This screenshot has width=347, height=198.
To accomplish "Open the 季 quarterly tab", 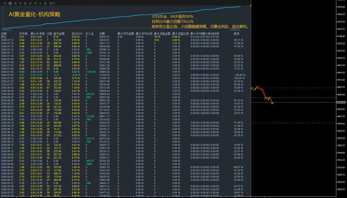I will (25, 3).
